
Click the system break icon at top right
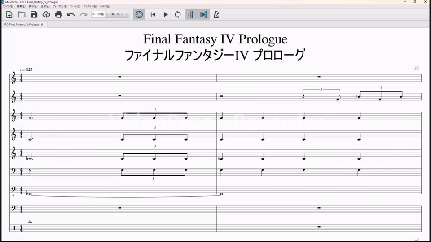click(416, 68)
